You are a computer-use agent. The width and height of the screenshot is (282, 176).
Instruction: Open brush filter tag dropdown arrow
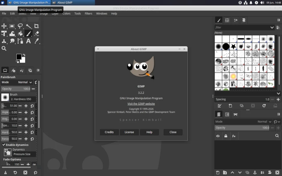pyautogui.click(x=272, y=28)
